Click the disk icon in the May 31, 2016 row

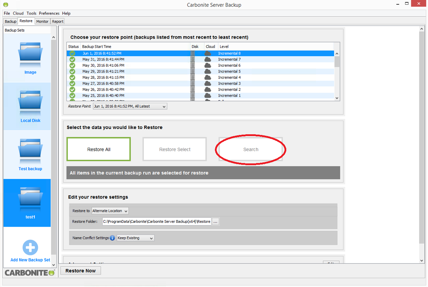click(x=193, y=59)
